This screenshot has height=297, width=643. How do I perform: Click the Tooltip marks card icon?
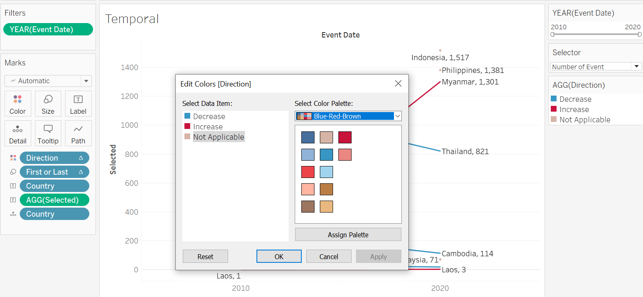48,133
